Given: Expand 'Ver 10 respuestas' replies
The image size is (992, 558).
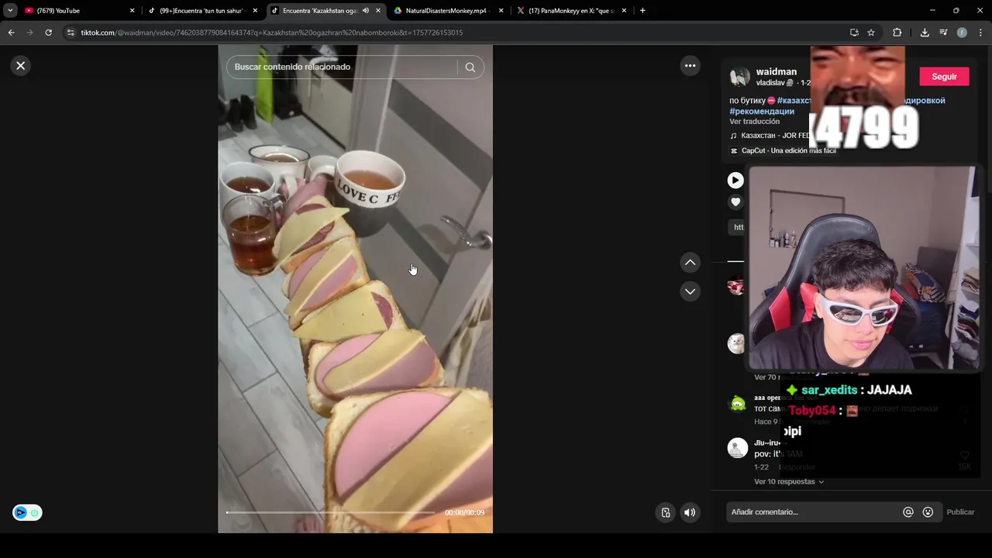Looking at the screenshot, I should point(789,482).
